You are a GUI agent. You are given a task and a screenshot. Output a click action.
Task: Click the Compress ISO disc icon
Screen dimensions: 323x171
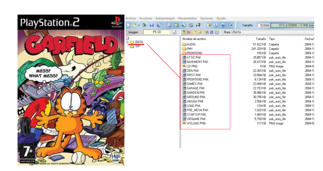pyautogui.click(x=183, y=25)
